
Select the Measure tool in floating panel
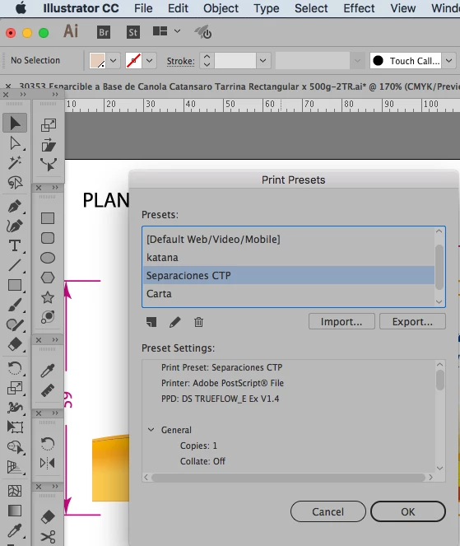click(48, 390)
